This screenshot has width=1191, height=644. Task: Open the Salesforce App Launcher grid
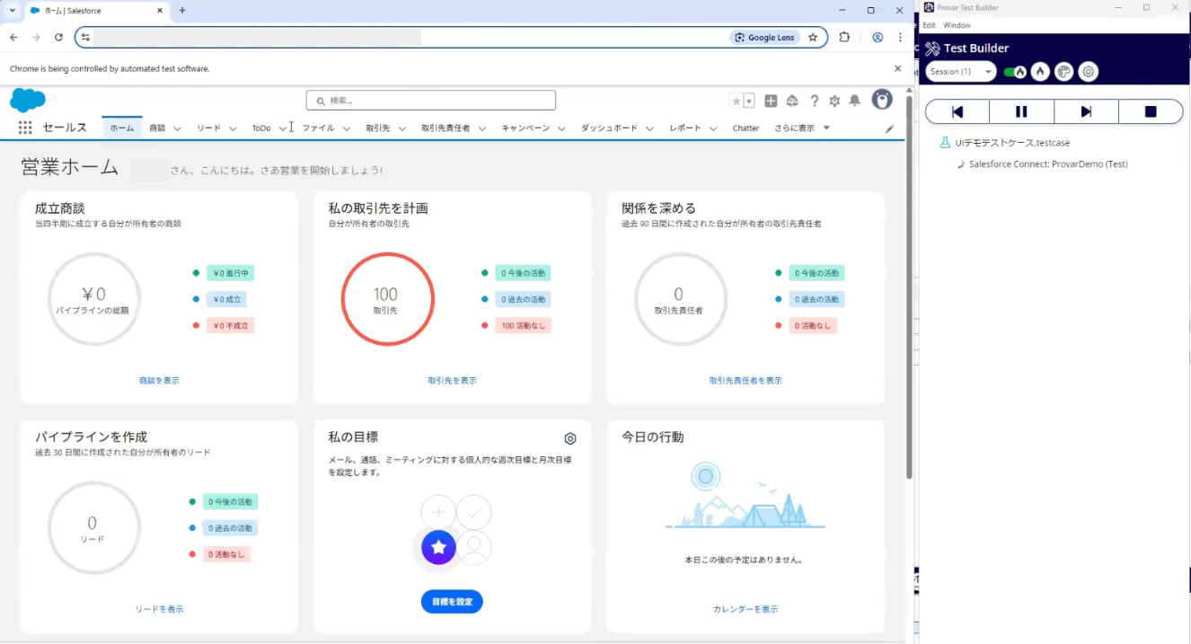click(25, 128)
